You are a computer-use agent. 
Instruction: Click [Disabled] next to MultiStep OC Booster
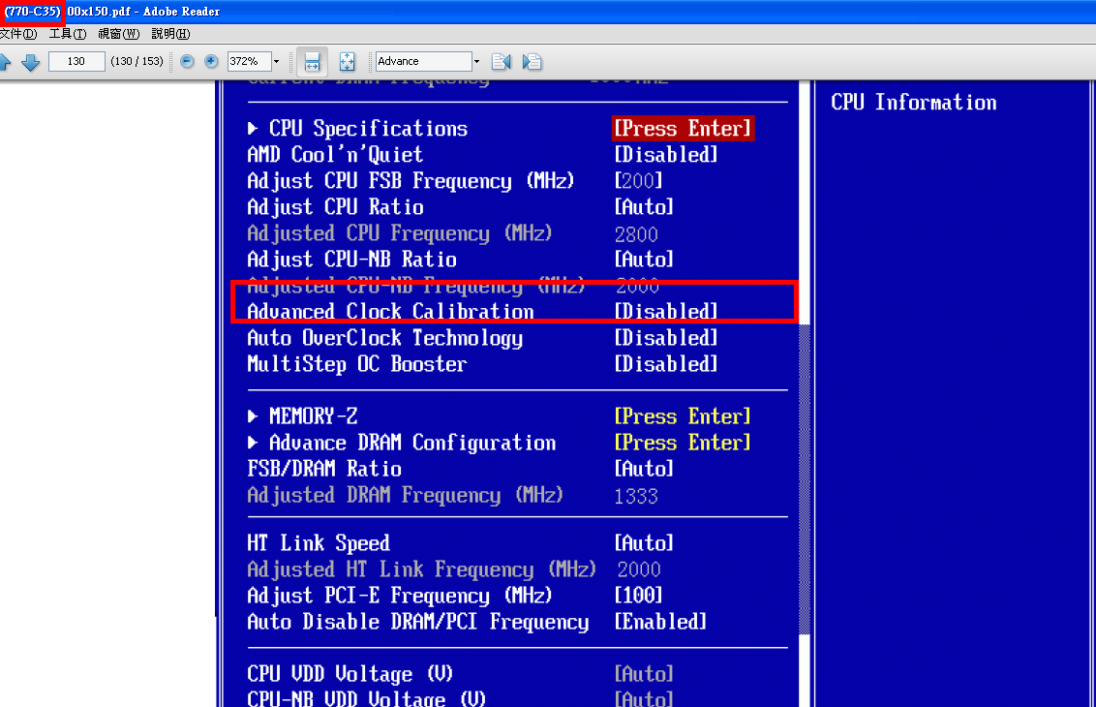coord(665,364)
